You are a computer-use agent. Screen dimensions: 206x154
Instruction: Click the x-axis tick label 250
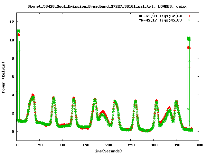click(131, 145)
